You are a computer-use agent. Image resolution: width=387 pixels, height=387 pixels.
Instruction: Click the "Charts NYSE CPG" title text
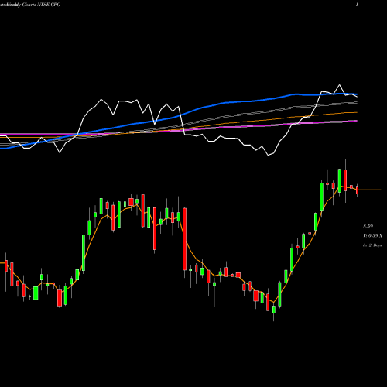click(x=41, y=5)
